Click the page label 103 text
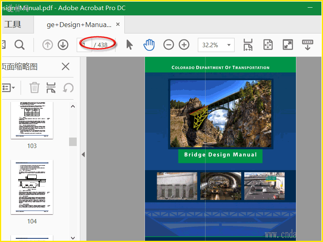Viewport: 323px width, 242px height. point(32,146)
